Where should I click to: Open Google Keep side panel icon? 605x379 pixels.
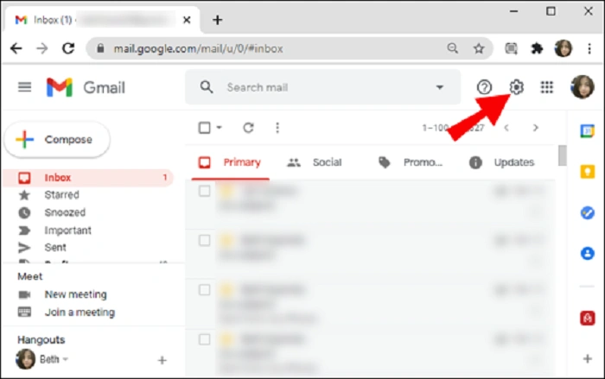[x=587, y=172]
